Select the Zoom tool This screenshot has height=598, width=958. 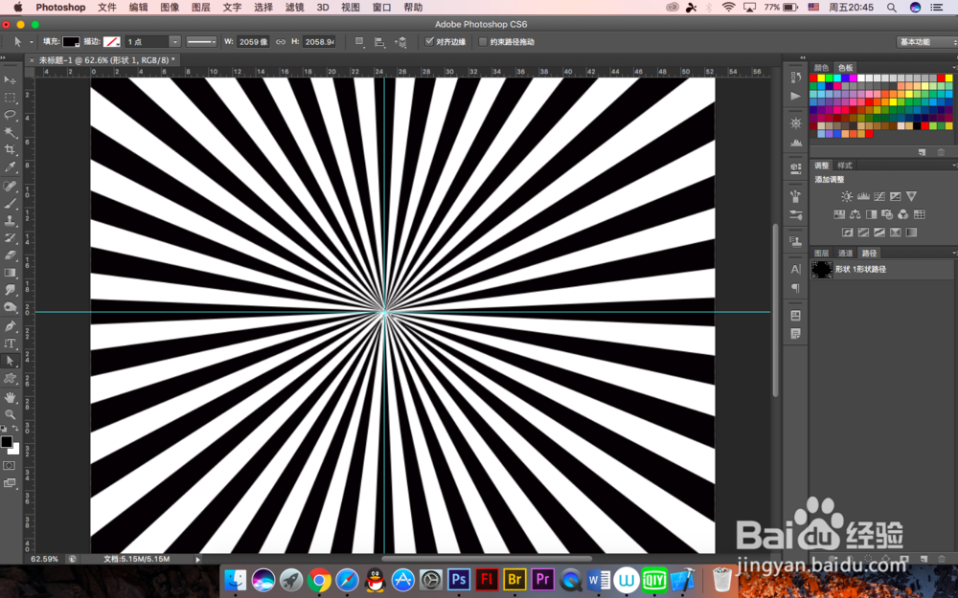point(10,415)
